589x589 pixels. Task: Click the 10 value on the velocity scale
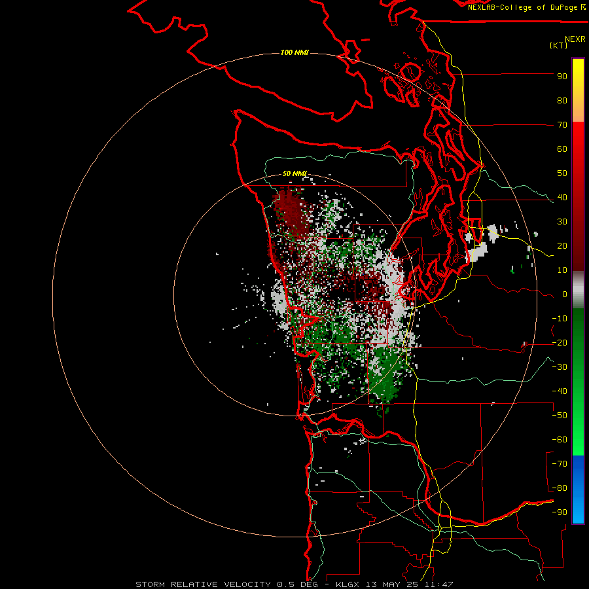(x=562, y=270)
